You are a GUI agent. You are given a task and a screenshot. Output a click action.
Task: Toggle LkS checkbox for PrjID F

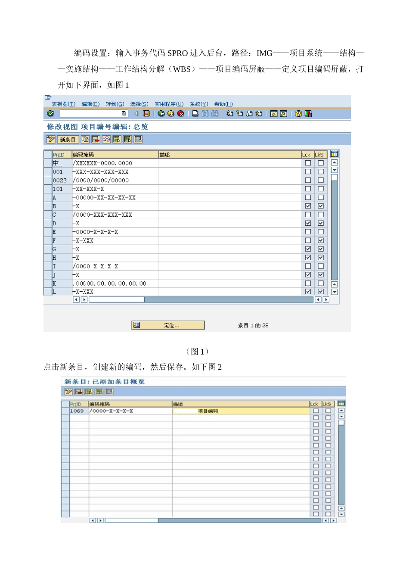click(321, 240)
